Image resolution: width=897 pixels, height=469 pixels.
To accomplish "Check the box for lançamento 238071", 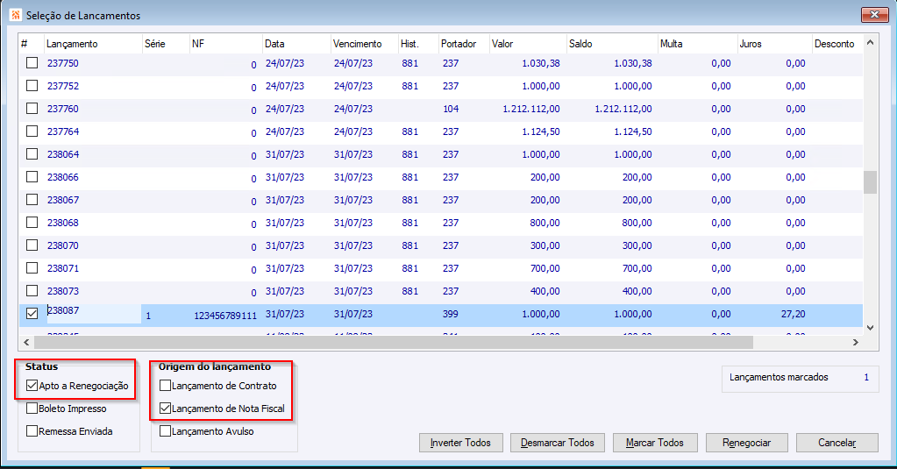I will pos(32,268).
